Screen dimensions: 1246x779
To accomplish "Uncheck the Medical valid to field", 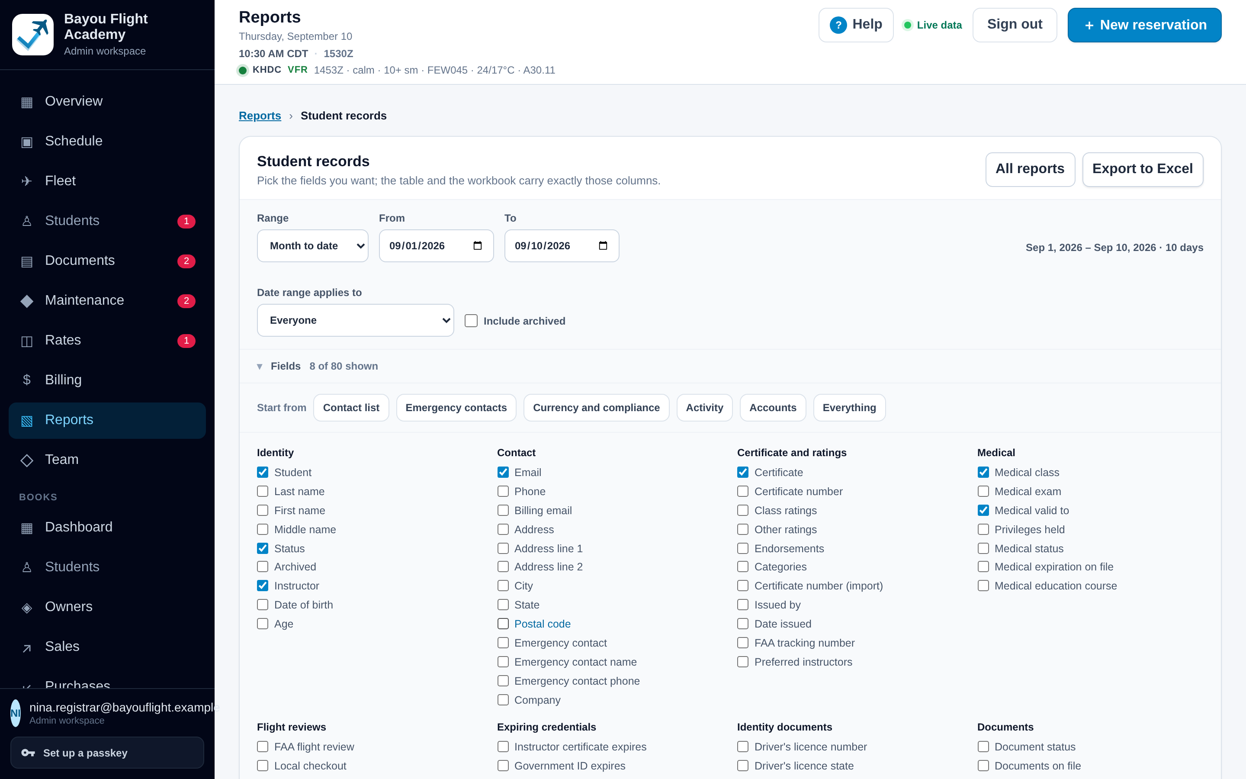I will click(x=983, y=510).
